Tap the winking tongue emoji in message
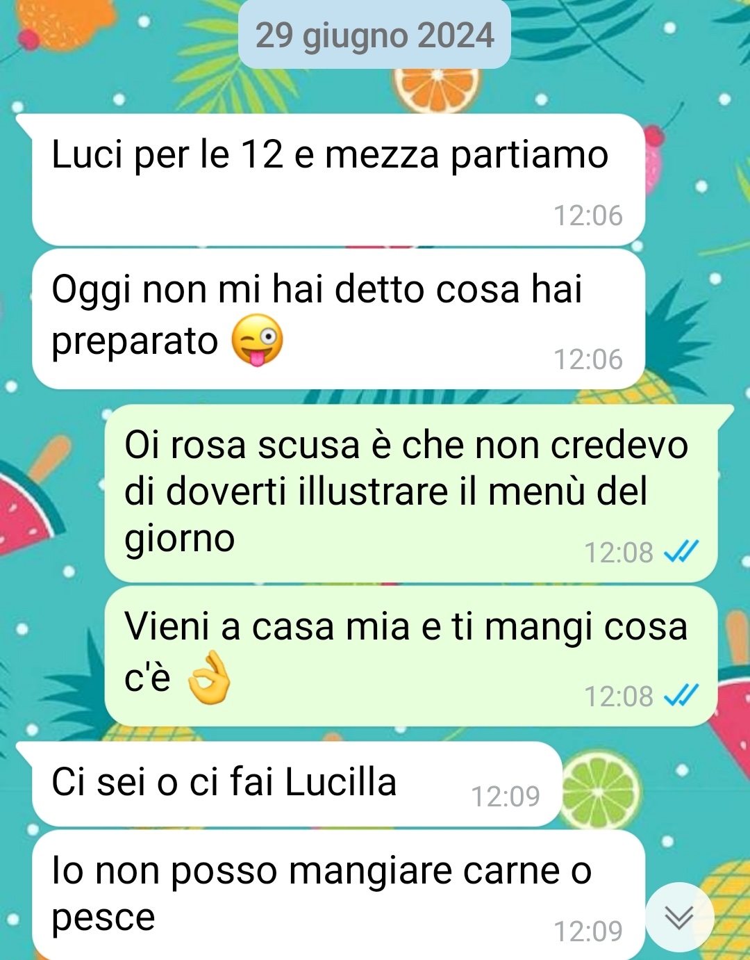 click(x=257, y=340)
